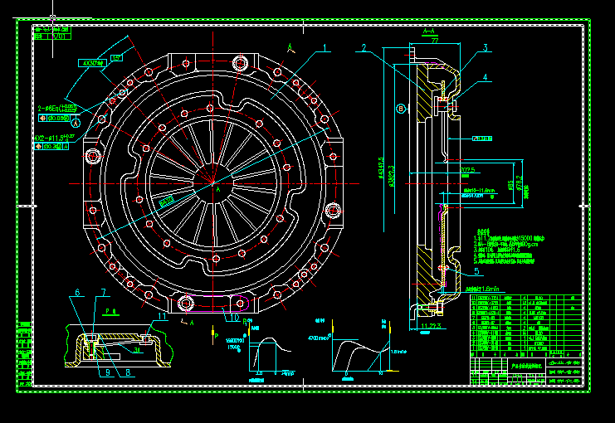Screen dimensions: 615x423
Task: Click the 1.6mm label on right graph
Action: coord(398,352)
